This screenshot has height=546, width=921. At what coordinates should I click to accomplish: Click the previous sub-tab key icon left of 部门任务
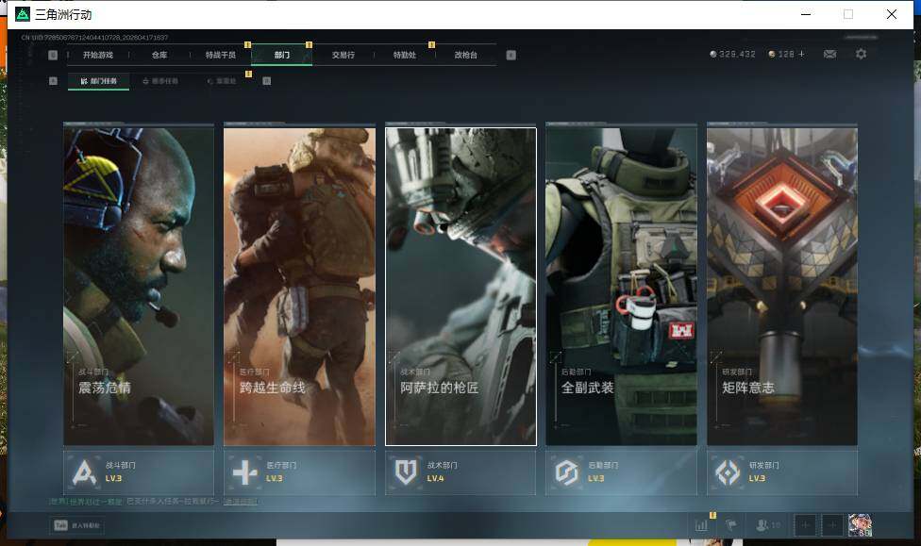click(53, 81)
